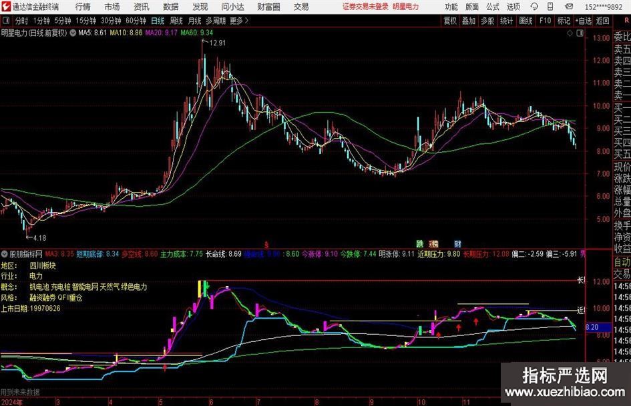631x406 pixels.
Task: Open the 问小达 menu
Action: tap(232, 7)
